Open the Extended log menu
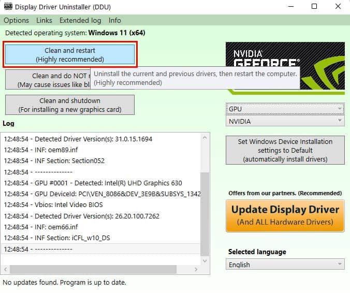Viewport: 350px width, 293px height. tap(80, 20)
